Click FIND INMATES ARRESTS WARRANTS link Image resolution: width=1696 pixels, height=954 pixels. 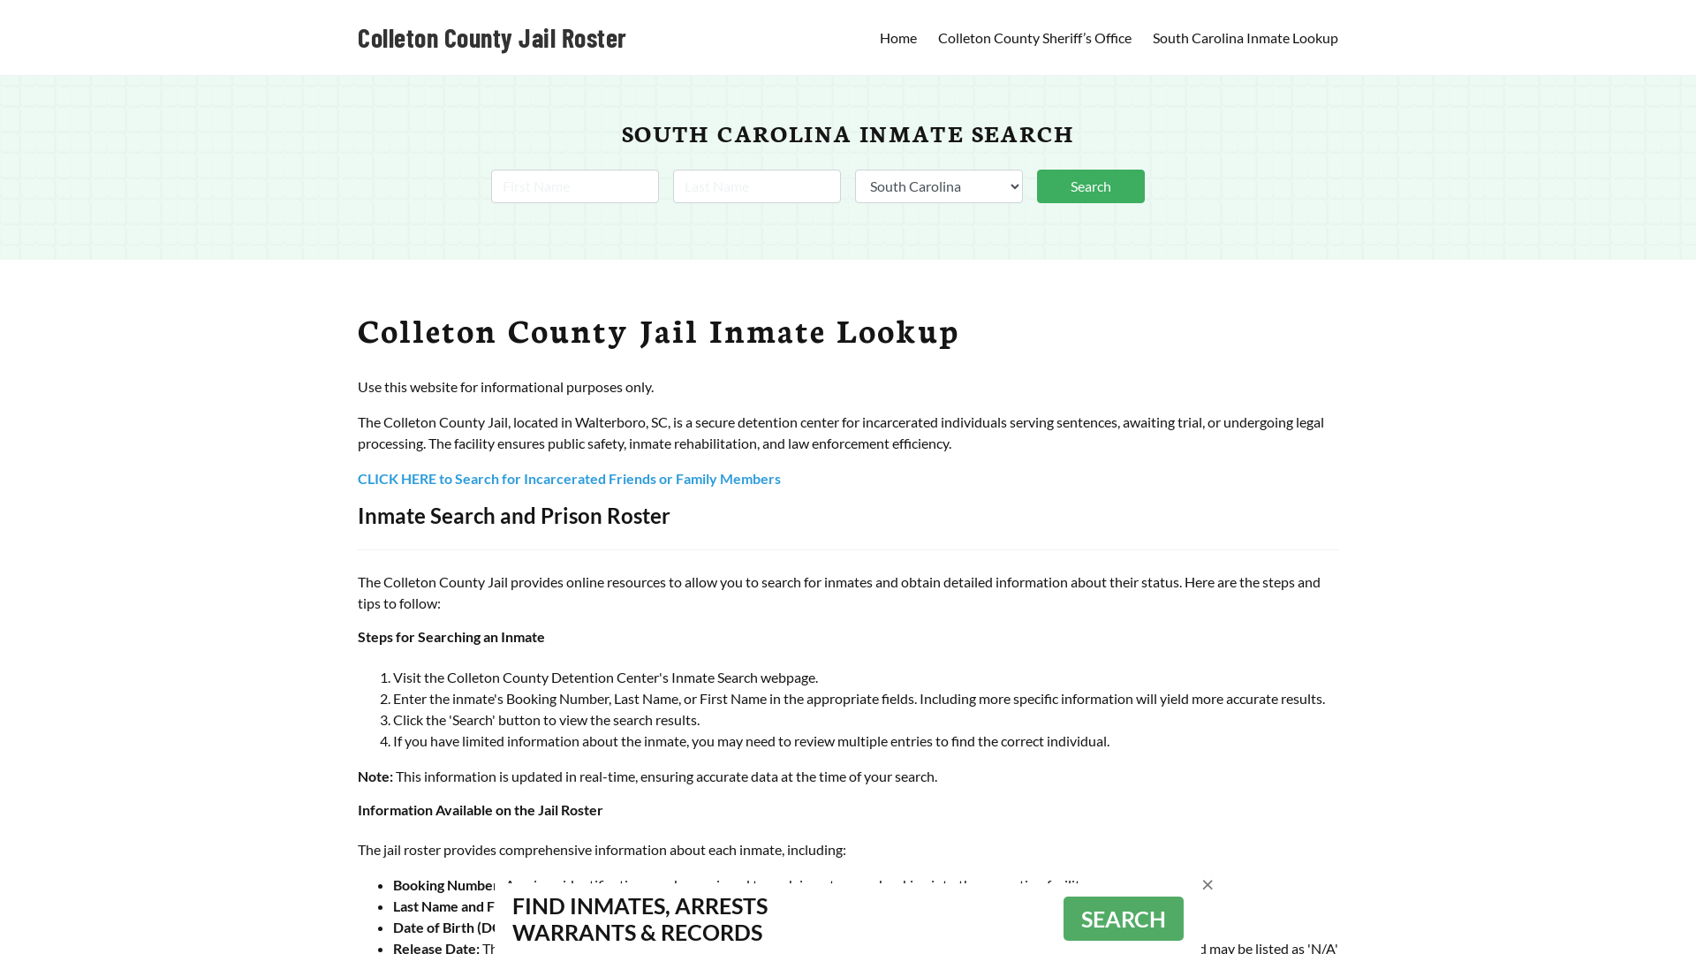pos(640,919)
